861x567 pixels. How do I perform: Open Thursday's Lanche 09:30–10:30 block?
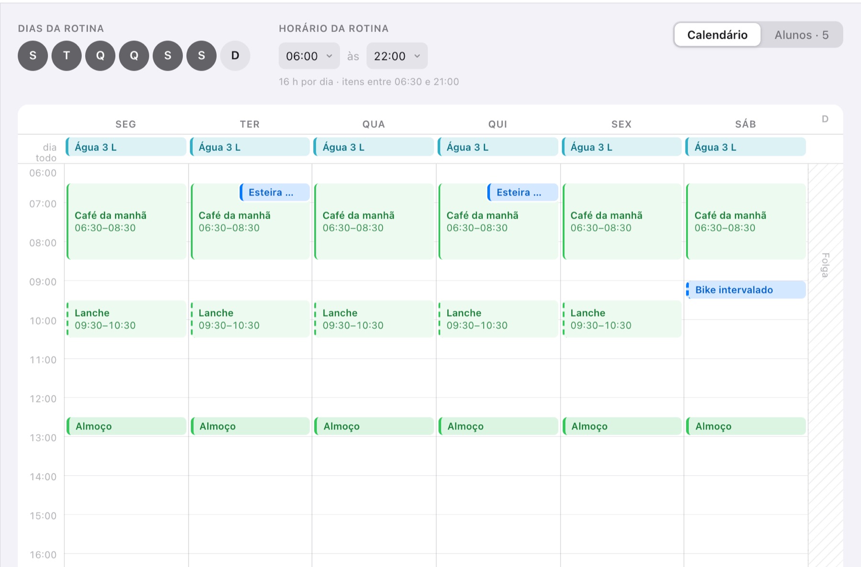point(497,319)
